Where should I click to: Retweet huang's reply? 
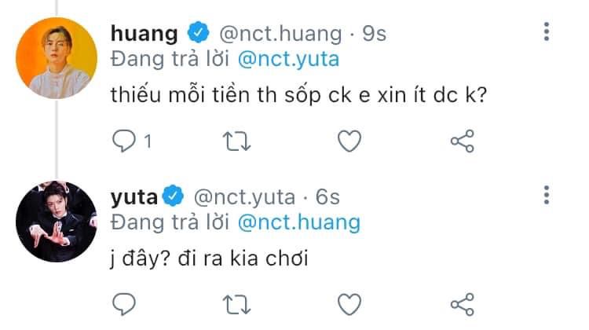click(236, 141)
